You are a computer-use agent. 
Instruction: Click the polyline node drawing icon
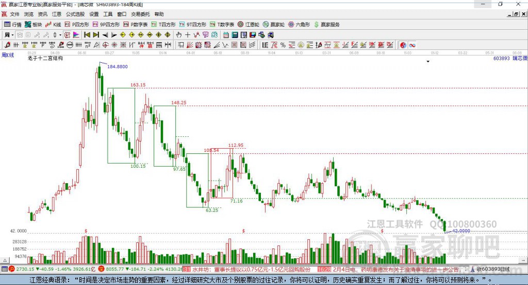(x=196, y=35)
